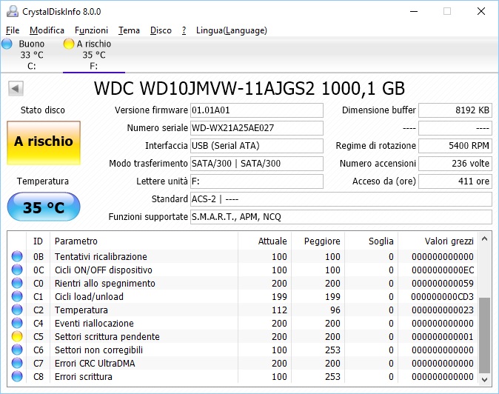
Task: Click the Parametro column header
Action: pyautogui.click(x=144, y=241)
